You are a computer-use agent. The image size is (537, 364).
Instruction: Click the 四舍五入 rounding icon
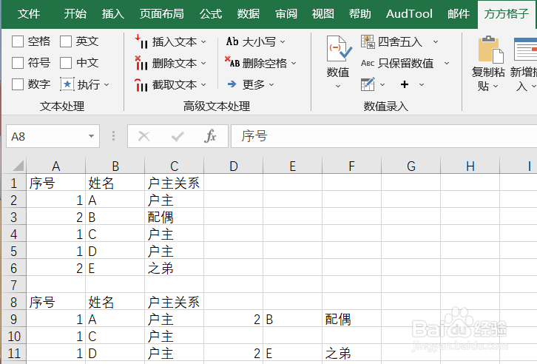[x=368, y=41]
